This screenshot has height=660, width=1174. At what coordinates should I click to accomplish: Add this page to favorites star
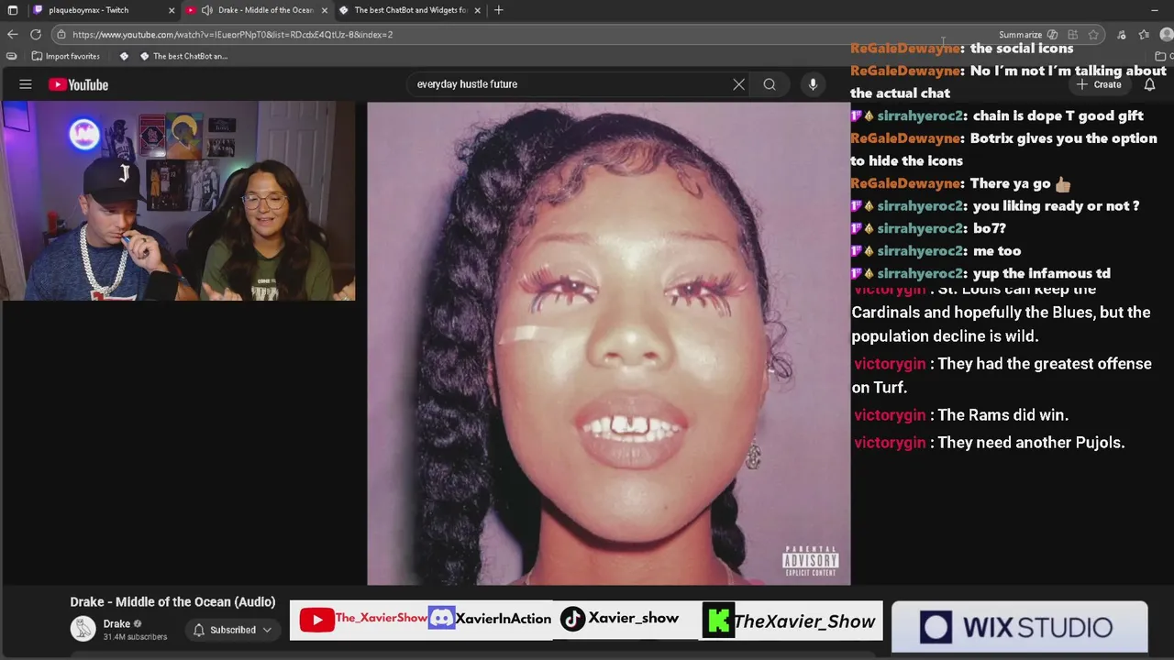1093,35
